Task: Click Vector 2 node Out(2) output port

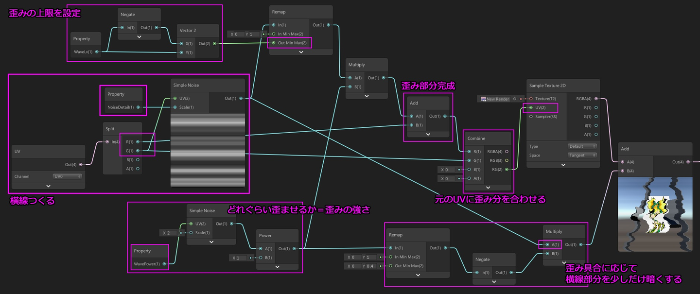Action: 215,43
